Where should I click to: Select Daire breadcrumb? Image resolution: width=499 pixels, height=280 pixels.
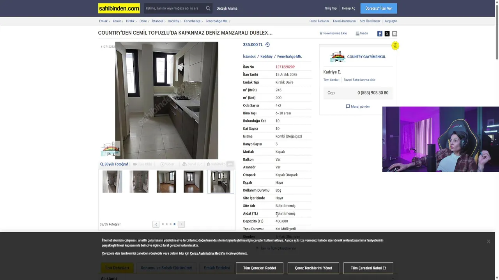[143, 21]
